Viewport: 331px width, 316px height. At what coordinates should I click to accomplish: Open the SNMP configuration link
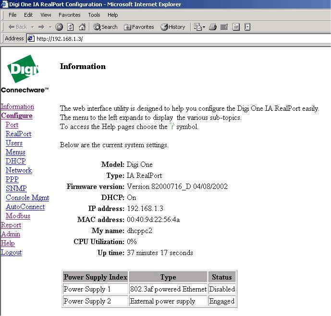(16, 188)
